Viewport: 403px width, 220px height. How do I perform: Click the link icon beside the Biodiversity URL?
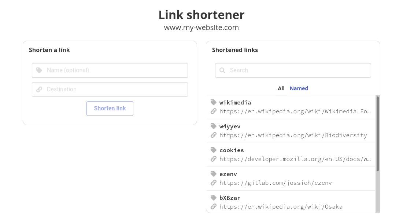(213, 135)
